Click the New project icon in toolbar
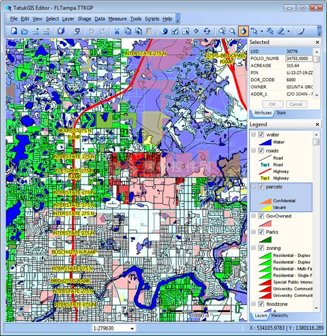 pos(14,31)
